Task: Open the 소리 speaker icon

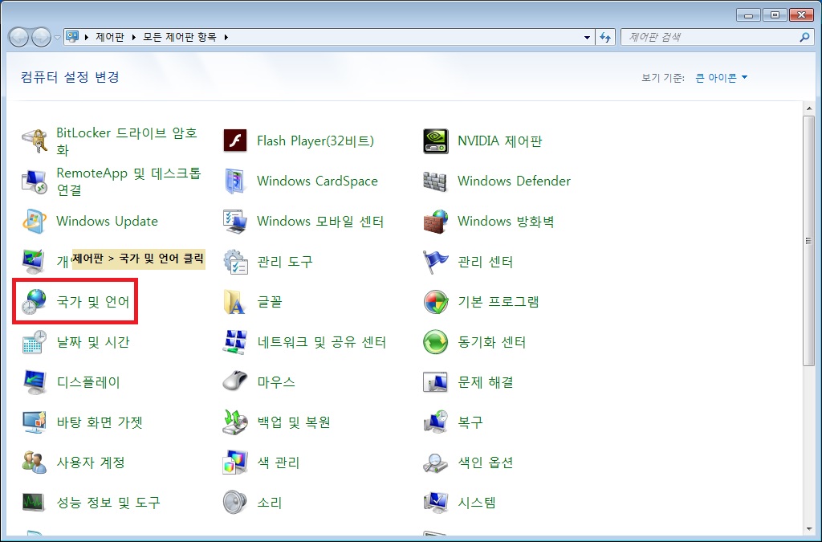Action: [235, 503]
